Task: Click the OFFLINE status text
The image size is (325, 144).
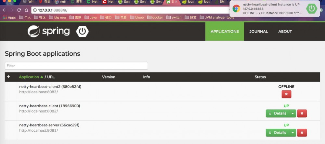Action: point(286,87)
